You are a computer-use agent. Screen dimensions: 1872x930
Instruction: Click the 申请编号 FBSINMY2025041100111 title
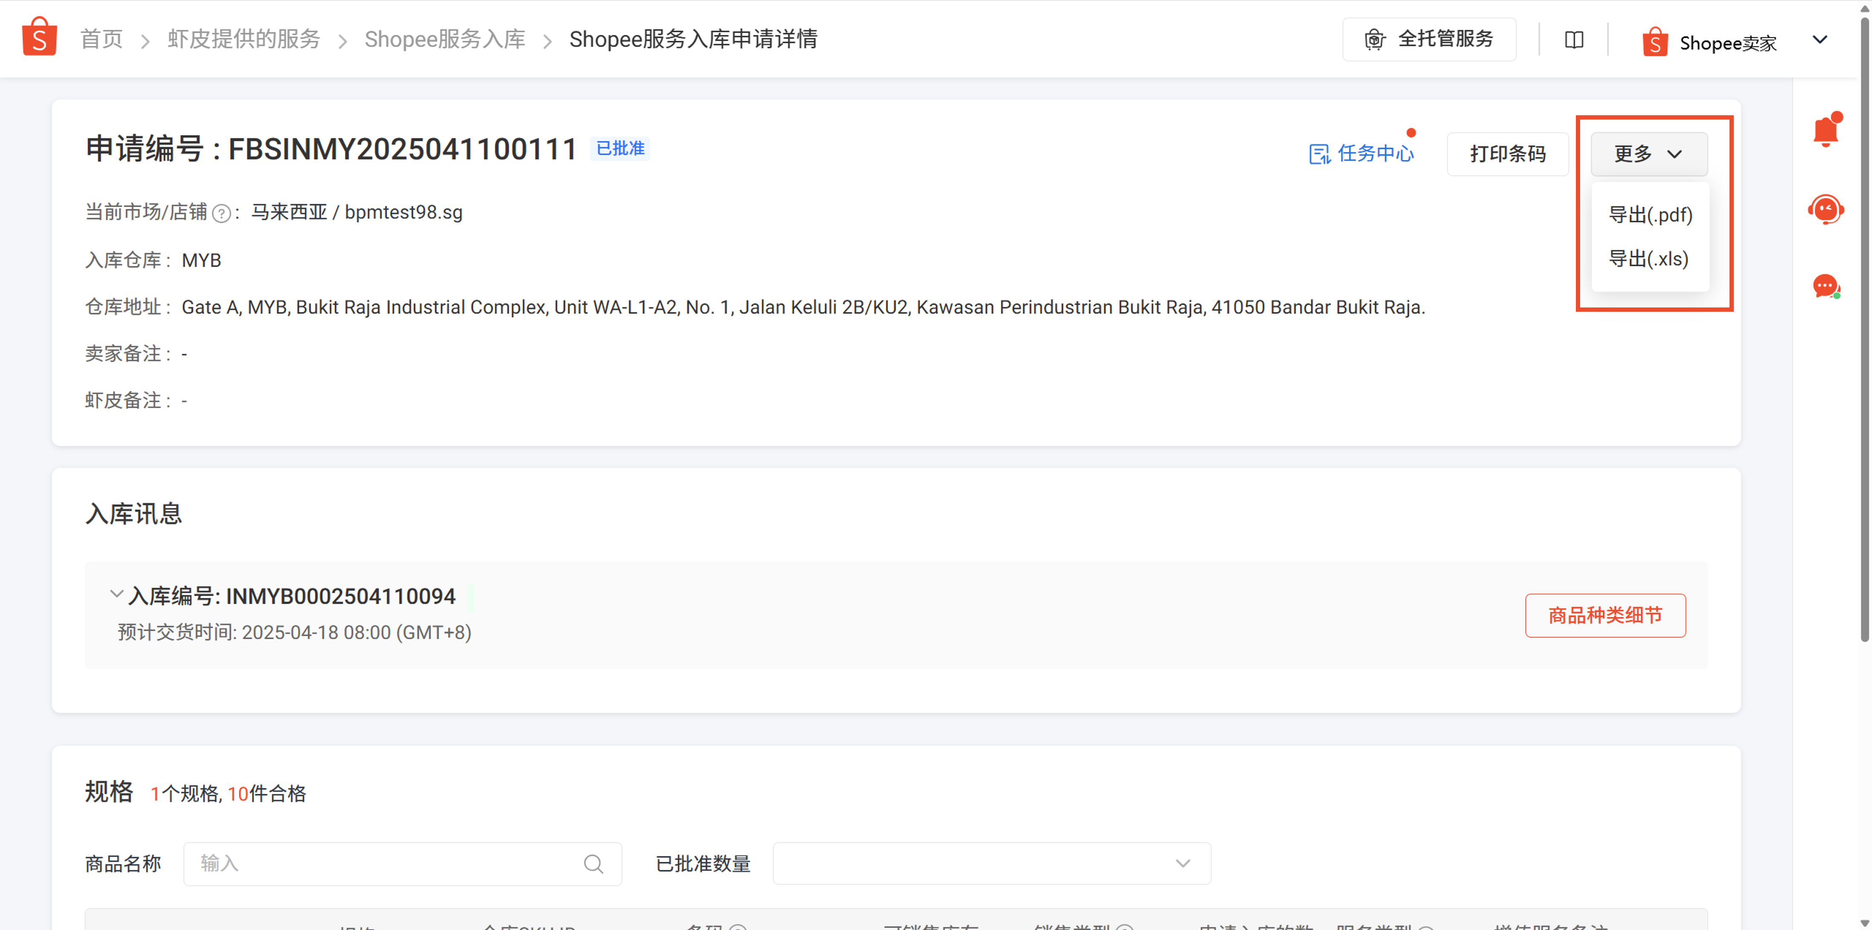pyautogui.click(x=331, y=149)
